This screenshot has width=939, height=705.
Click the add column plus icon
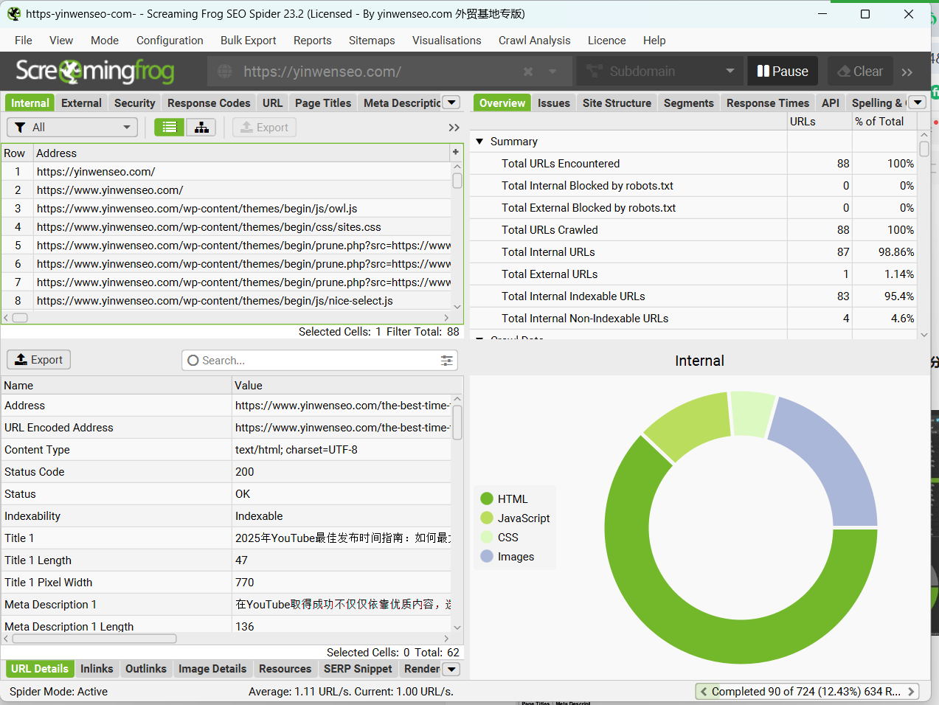(456, 152)
